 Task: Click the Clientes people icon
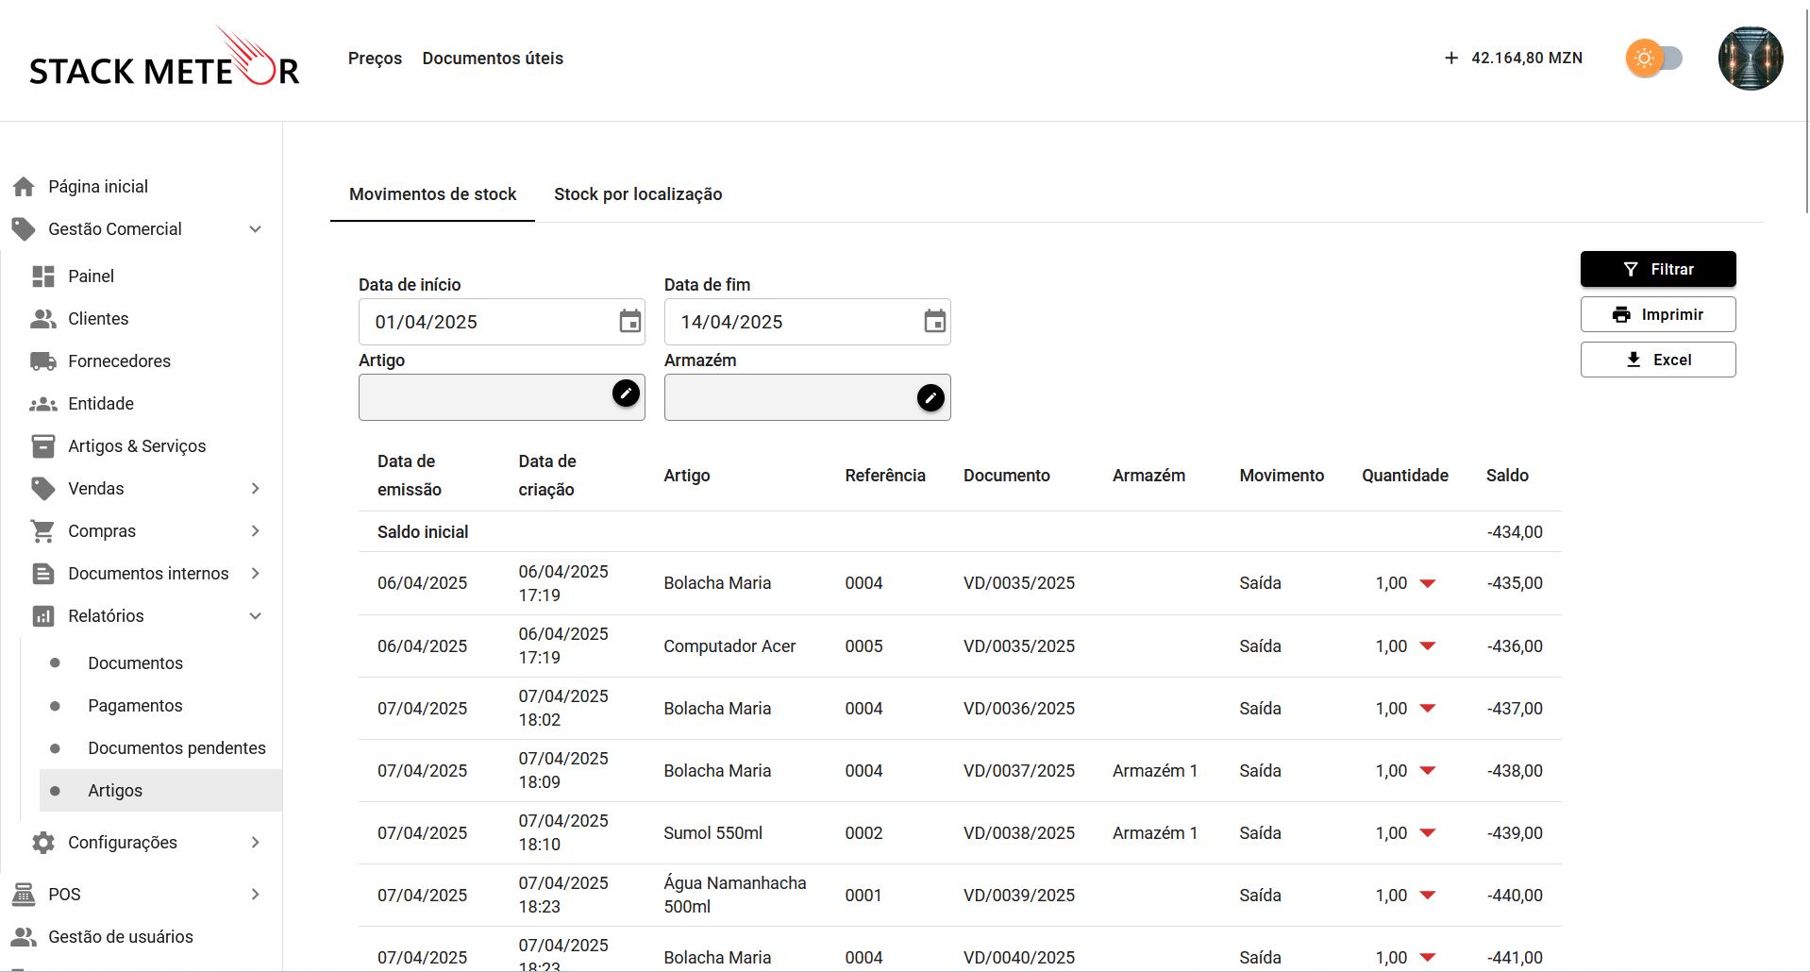[43, 319]
